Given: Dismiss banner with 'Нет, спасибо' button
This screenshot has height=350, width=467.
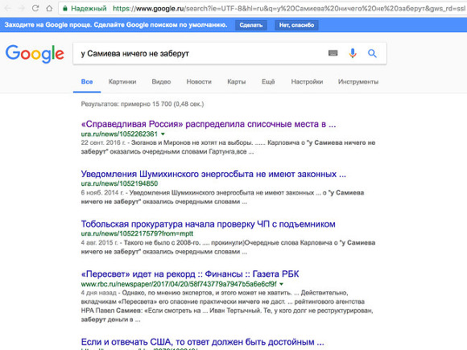Looking at the screenshot, I should click(x=296, y=25).
